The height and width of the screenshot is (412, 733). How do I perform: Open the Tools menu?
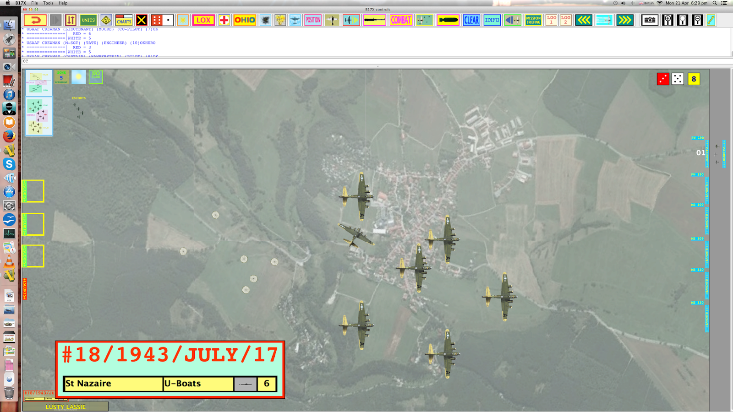tap(48, 3)
